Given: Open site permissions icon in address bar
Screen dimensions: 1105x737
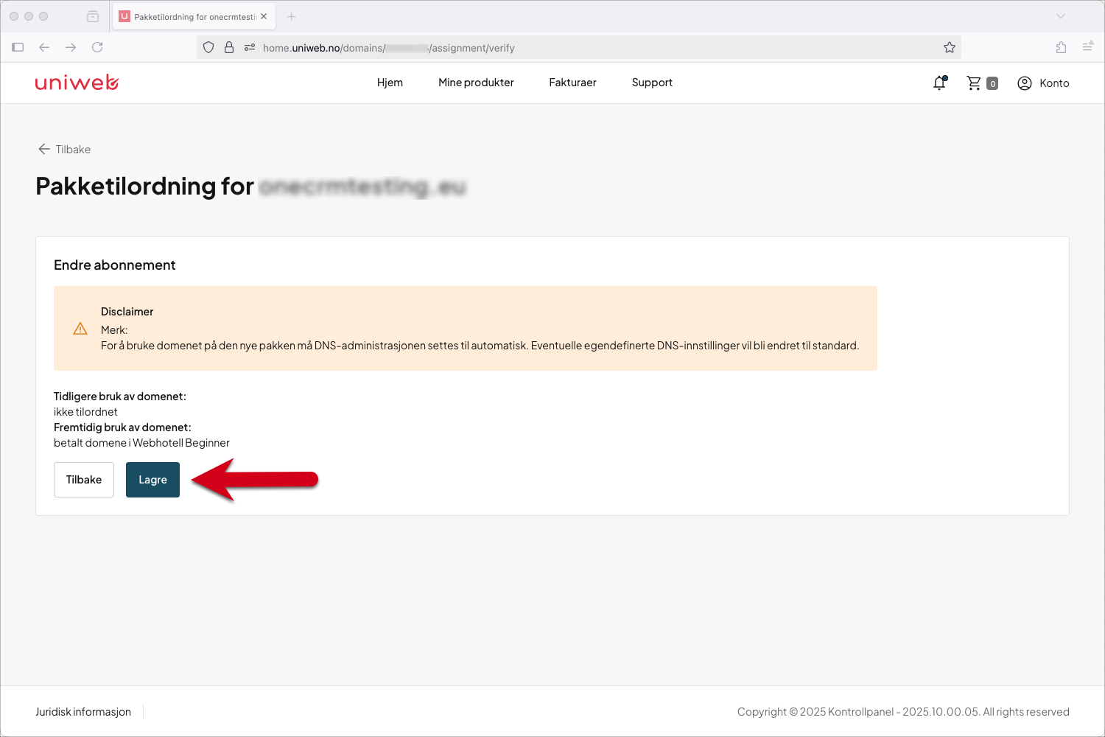Looking at the screenshot, I should click(250, 47).
